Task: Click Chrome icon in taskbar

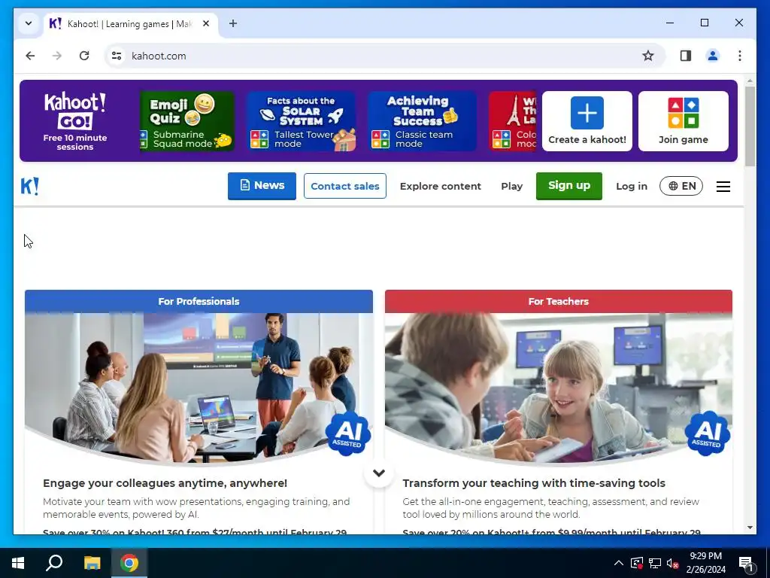Action: (x=129, y=563)
